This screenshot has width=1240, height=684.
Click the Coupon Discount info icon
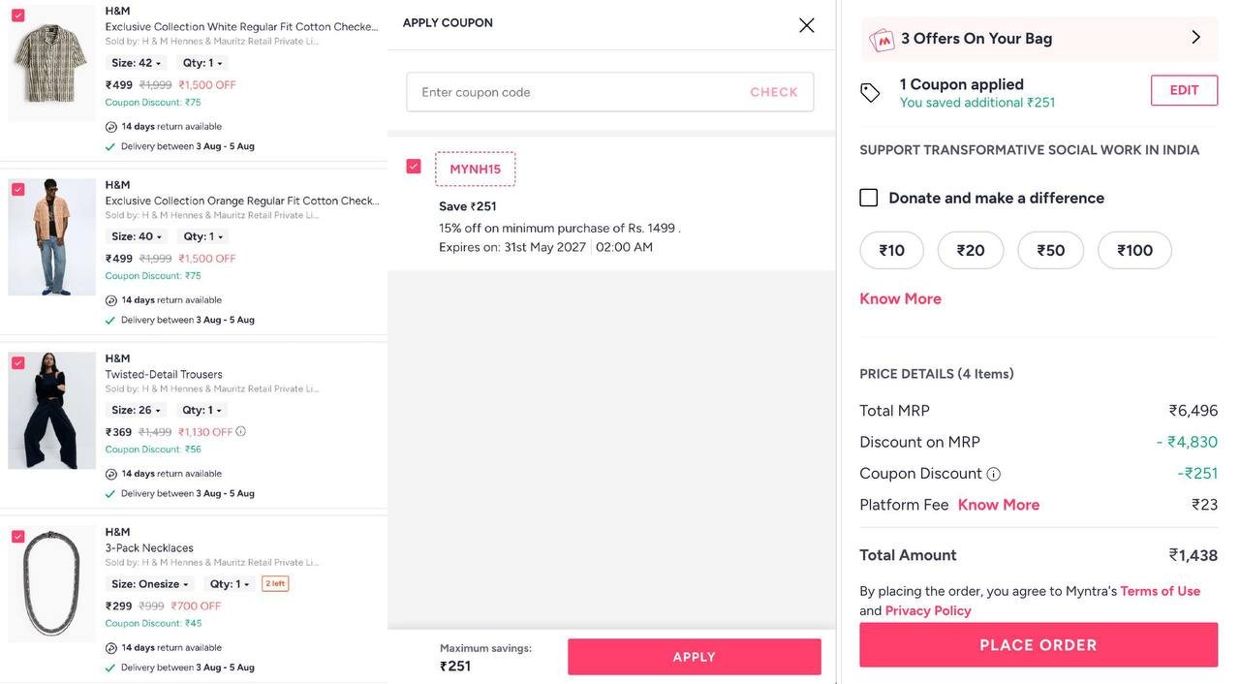tap(993, 474)
